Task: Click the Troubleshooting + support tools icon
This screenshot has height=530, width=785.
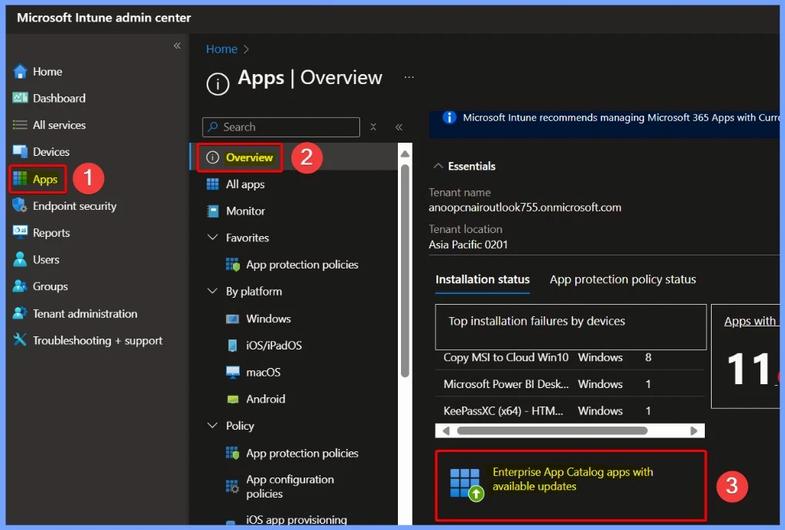Action: pyautogui.click(x=20, y=339)
